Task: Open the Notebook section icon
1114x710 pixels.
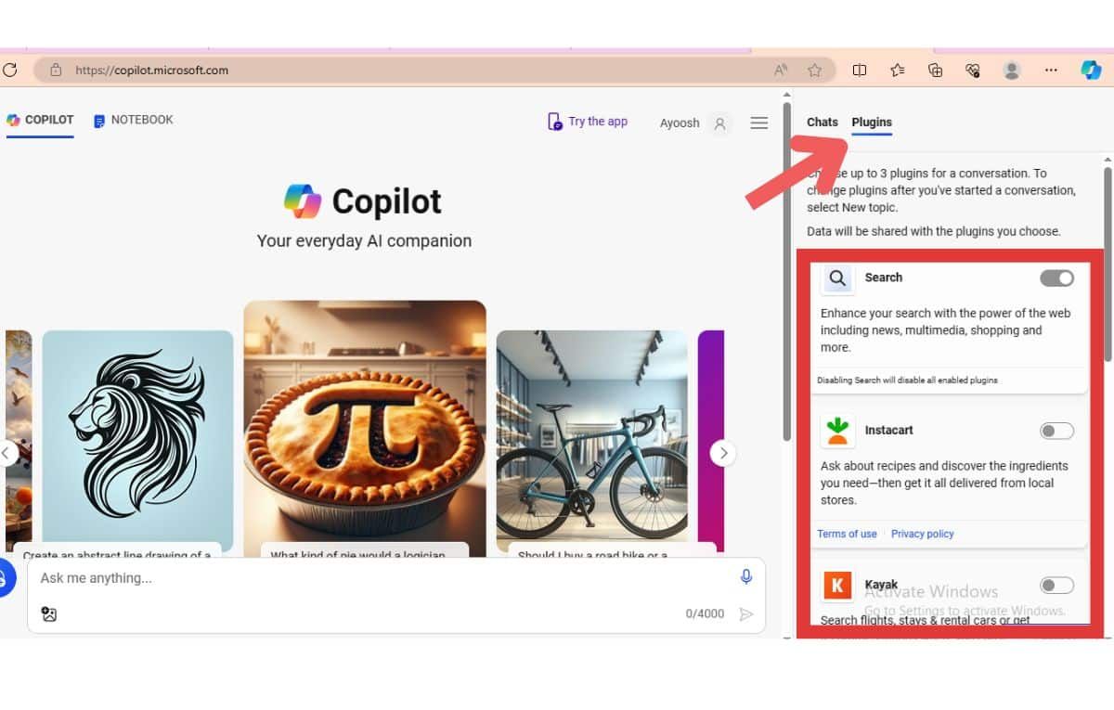Action: coord(98,120)
